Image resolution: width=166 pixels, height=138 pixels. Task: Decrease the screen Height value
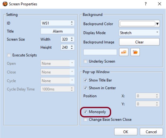[x=72, y=48]
